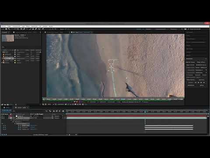210x158 pixels.
Task: Select the Clone Stamp tool
Action: click(33, 29)
